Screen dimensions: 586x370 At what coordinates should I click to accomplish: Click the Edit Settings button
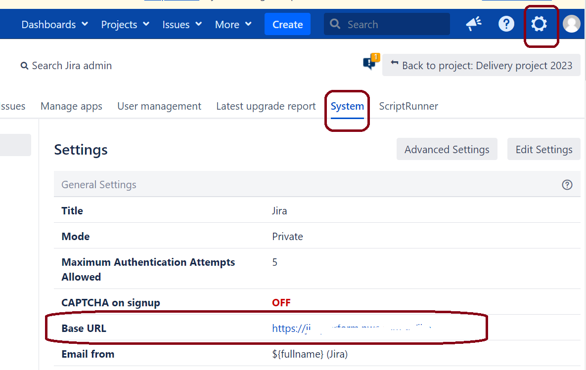pos(543,149)
